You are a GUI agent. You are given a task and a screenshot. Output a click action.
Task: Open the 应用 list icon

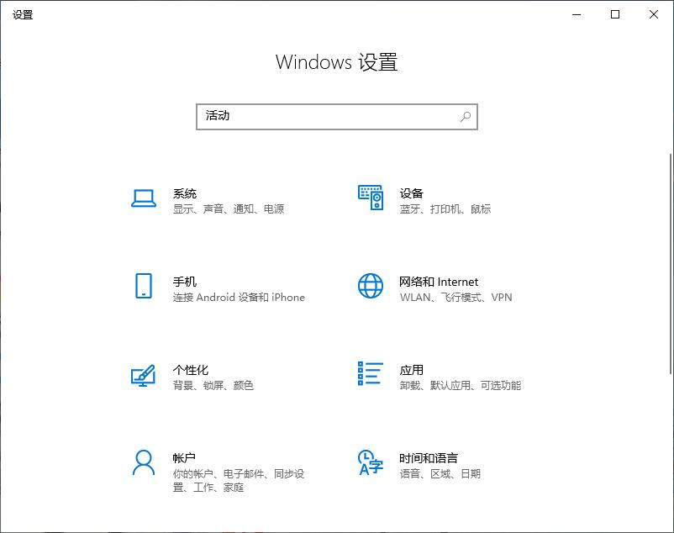[371, 373]
